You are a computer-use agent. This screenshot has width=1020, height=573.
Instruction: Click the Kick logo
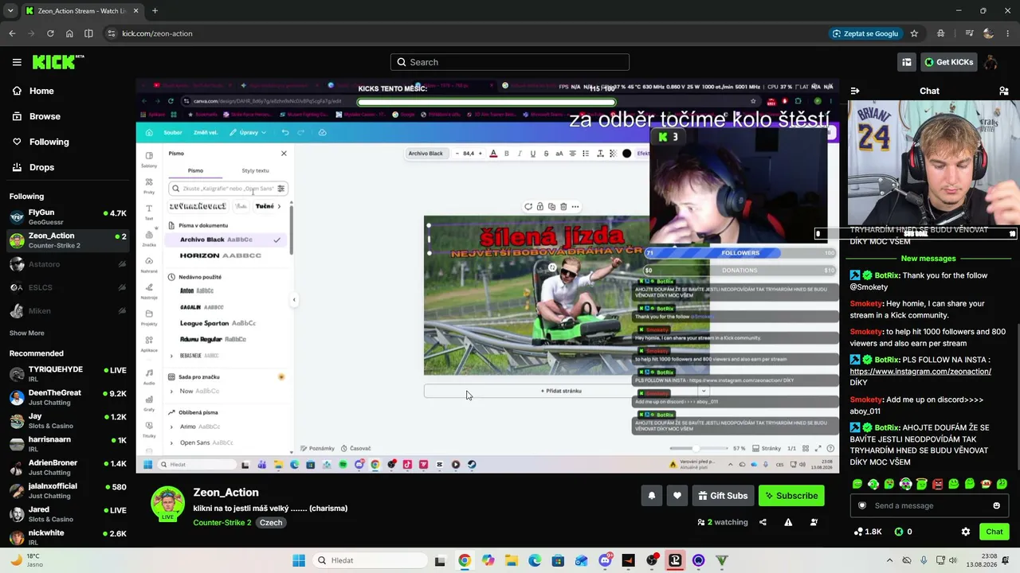pos(57,62)
